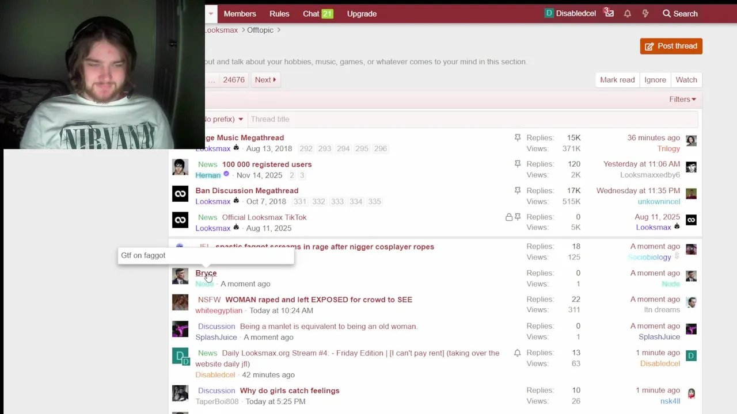This screenshot has width=737, height=414.
Task: Click the Post thread button
Action: 671,46
